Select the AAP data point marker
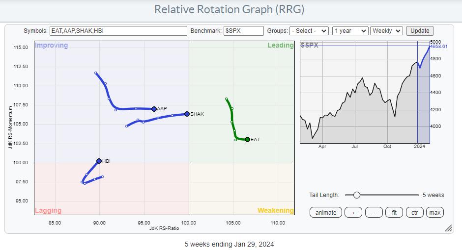The height and width of the screenshot is (250, 462). pos(154,109)
